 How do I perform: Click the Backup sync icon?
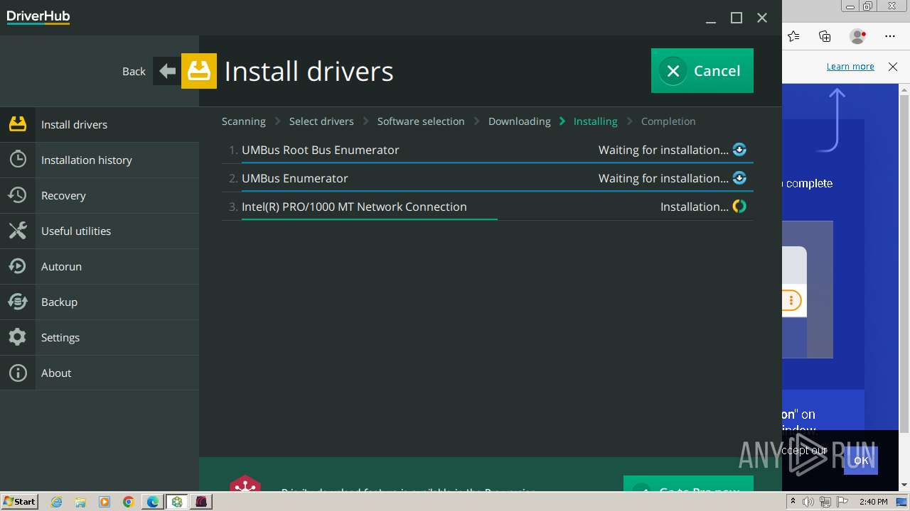[18, 302]
